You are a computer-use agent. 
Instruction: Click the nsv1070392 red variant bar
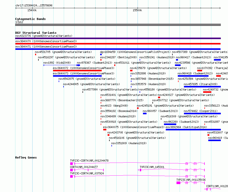click(x=200, y=71)
